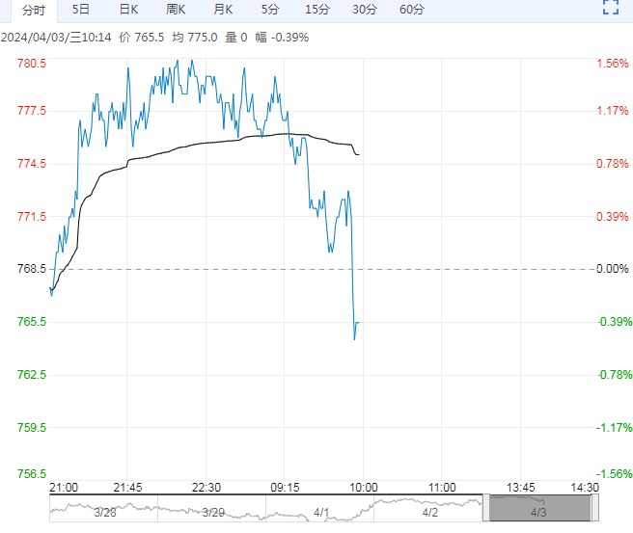Viewport: 633px width, 533px height.
Task: Click the -1.56% percentage axis label
Action: pos(615,474)
